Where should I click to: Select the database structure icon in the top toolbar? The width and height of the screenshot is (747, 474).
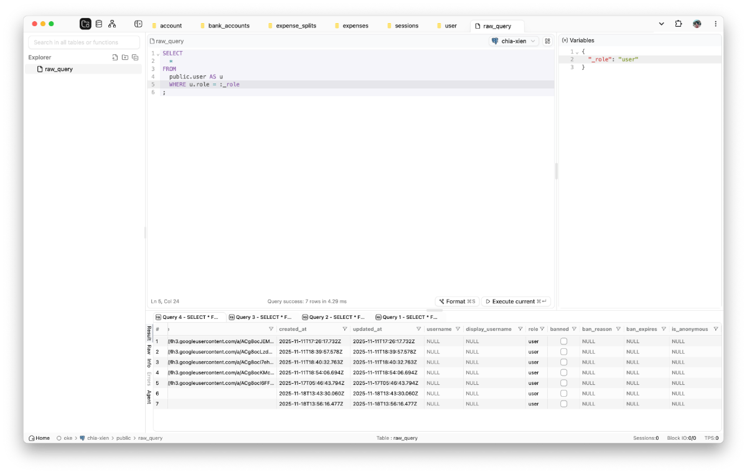tap(99, 23)
